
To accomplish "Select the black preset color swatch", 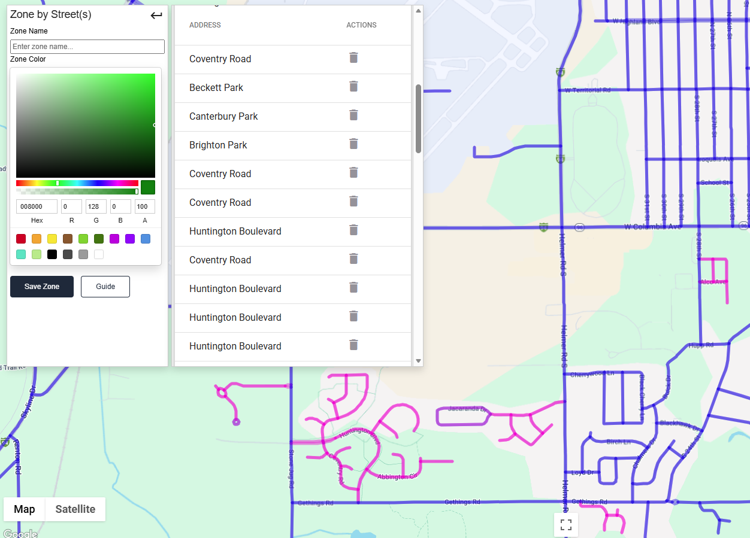I will 52,254.
